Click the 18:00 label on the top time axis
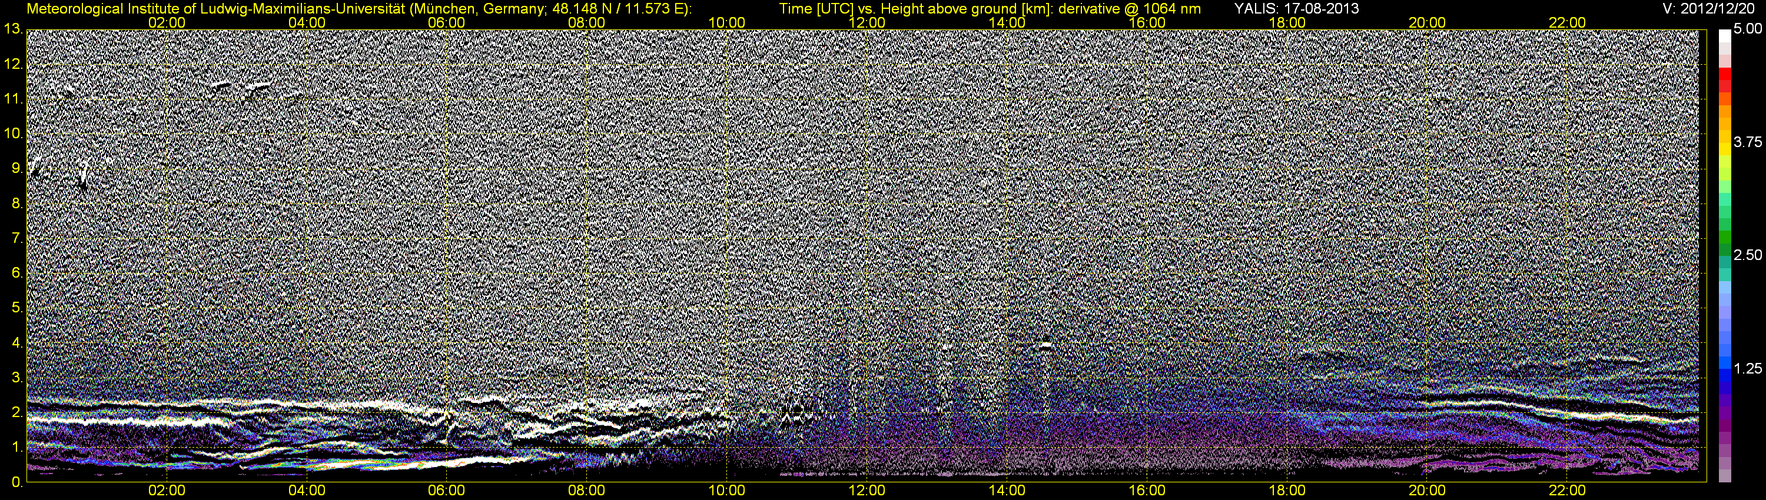Image resolution: width=1766 pixels, height=500 pixels. click(1287, 22)
